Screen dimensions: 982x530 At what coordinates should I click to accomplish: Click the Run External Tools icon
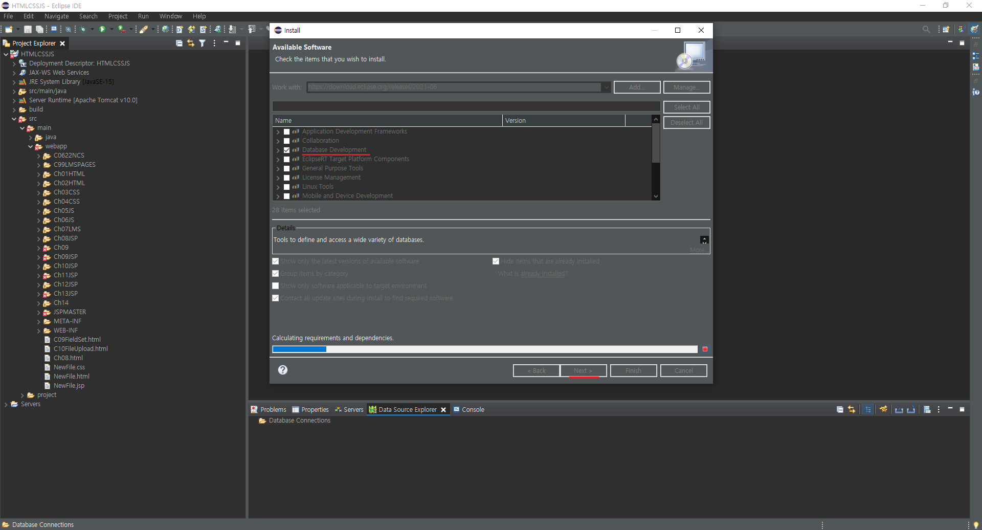(122, 30)
